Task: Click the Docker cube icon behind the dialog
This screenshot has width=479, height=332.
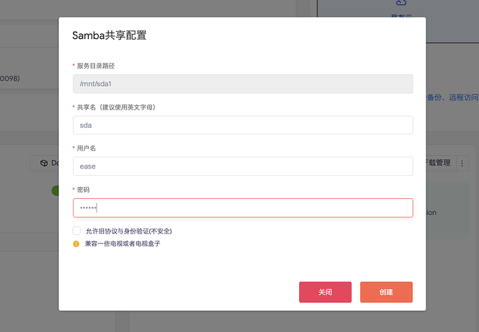Action: click(x=44, y=163)
